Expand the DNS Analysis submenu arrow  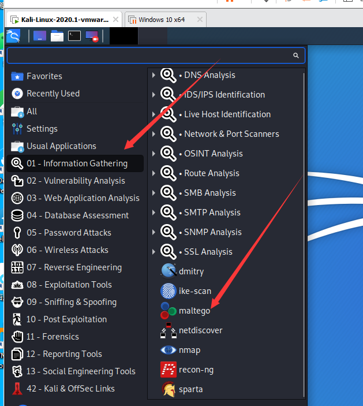(154, 75)
